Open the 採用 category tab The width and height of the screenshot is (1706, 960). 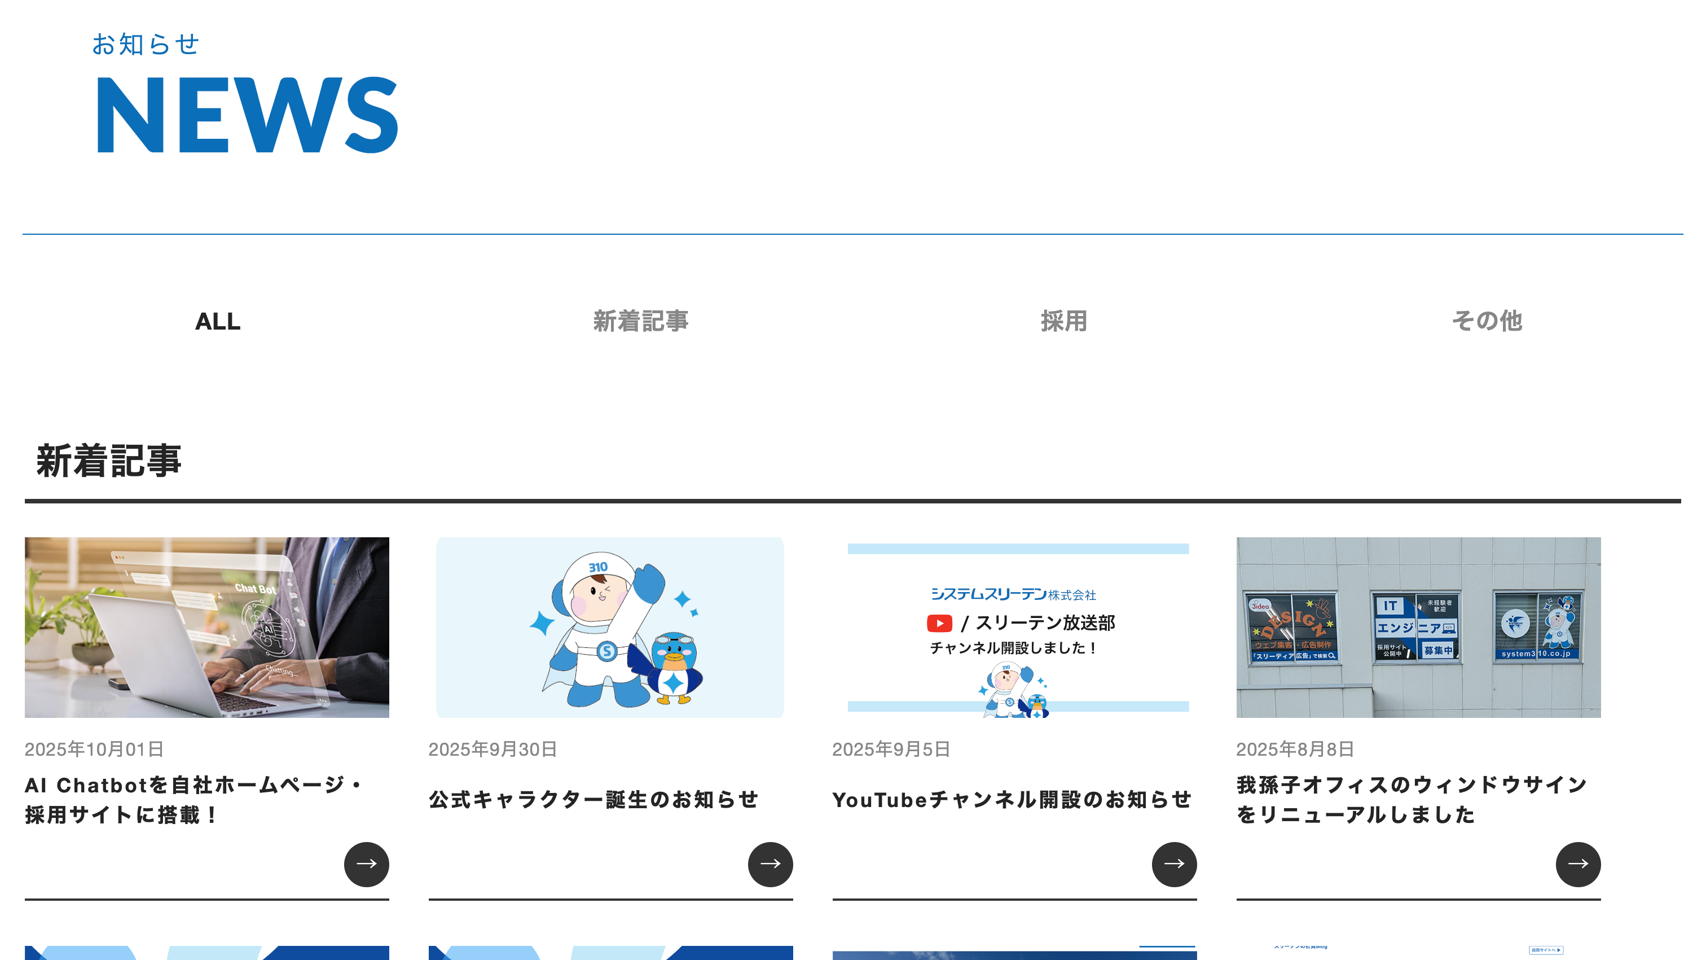click(1063, 321)
